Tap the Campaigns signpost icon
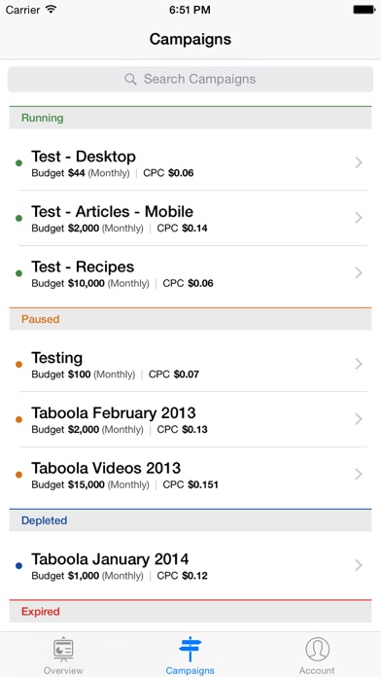381x677 pixels. click(x=190, y=649)
